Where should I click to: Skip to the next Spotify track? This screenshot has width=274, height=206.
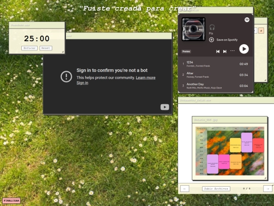click(x=225, y=51)
